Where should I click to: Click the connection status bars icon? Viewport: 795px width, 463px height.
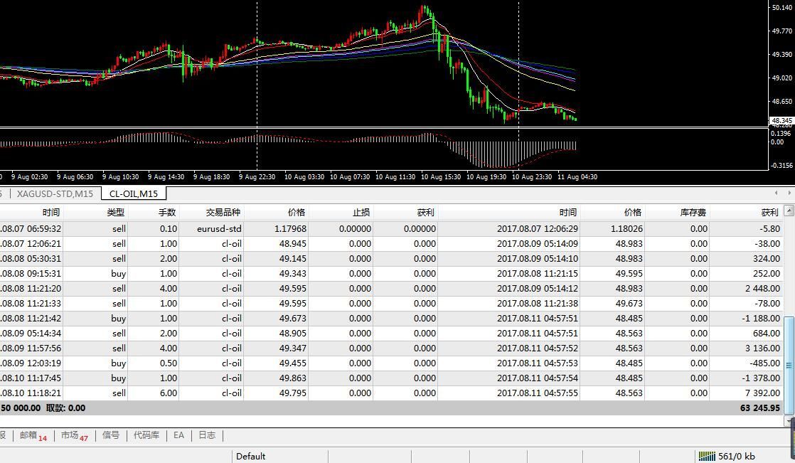706,456
